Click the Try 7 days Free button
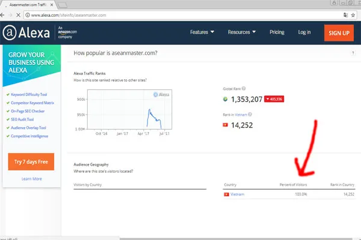The width and height of the screenshot is (361, 240). [x=31, y=161]
